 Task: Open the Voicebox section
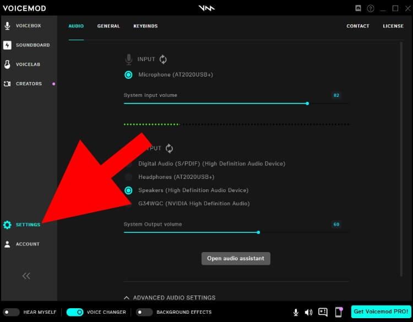[23, 26]
